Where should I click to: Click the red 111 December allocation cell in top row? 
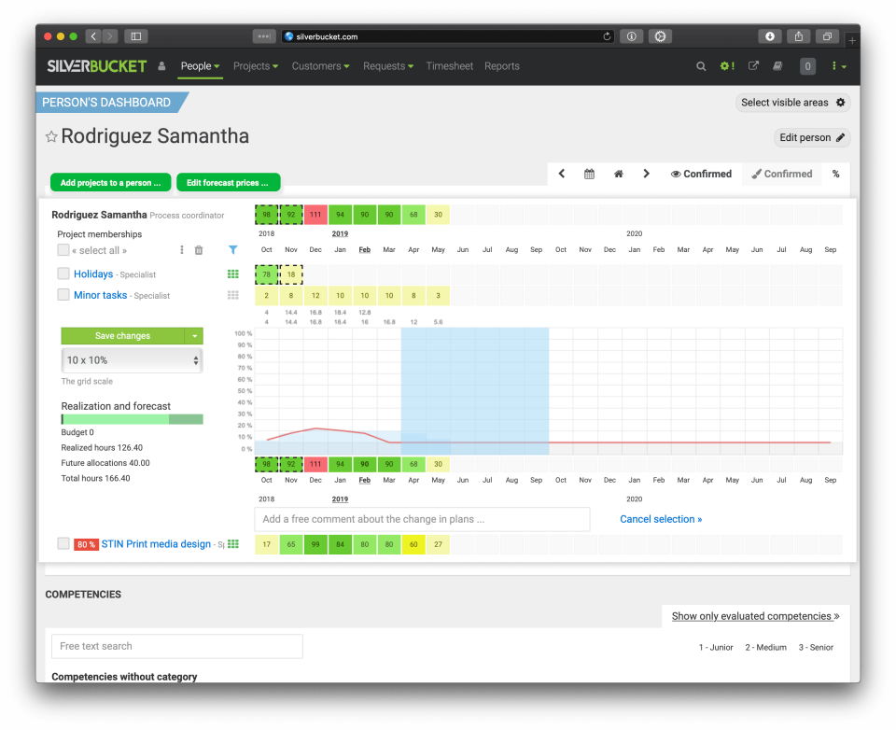[315, 215]
